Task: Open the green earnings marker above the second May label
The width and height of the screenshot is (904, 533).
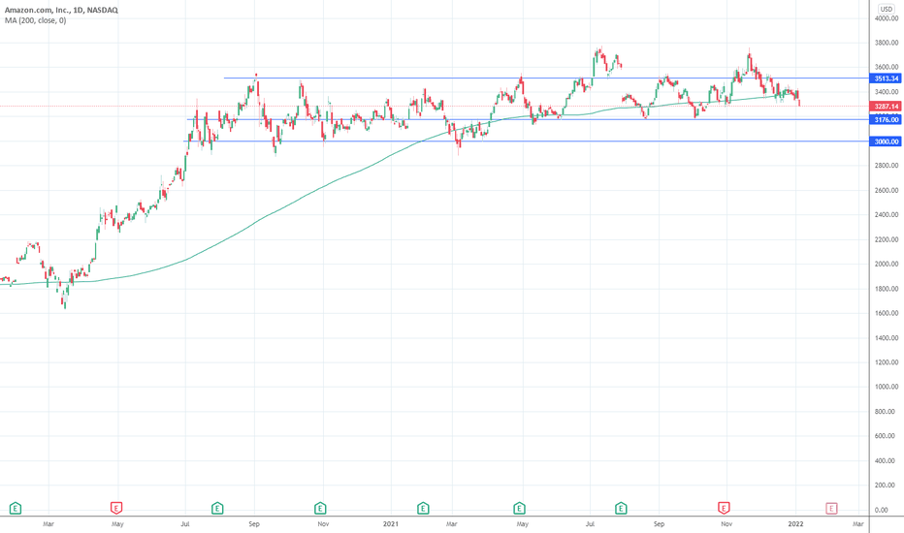Action: tap(520, 508)
